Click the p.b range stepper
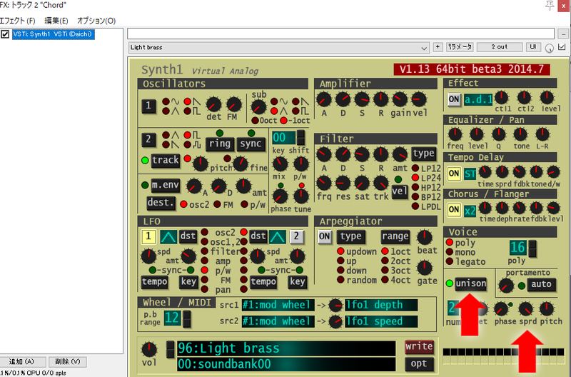The image size is (571, 377). point(186,318)
